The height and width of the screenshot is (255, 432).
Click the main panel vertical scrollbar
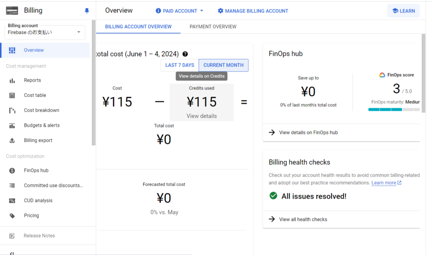[424, 73]
